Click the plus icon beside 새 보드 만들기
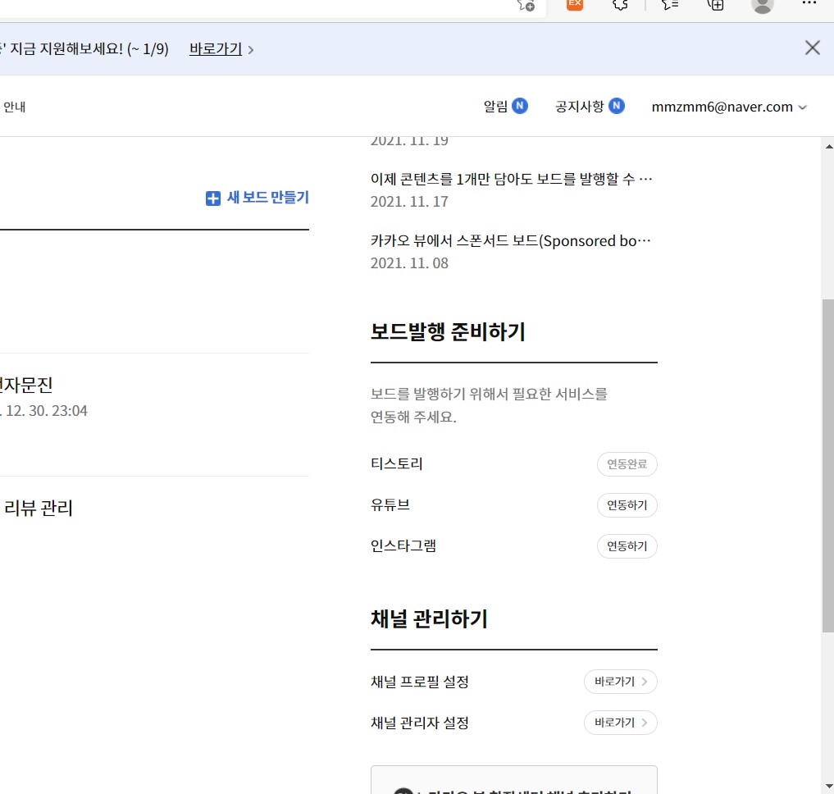The width and height of the screenshot is (834, 794). [212, 198]
